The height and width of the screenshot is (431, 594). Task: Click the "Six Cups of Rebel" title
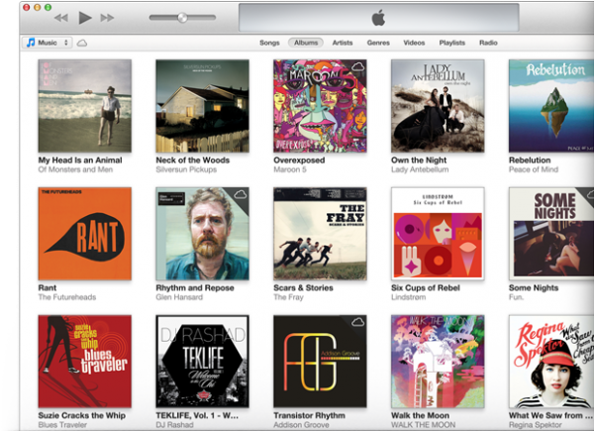coord(426,288)
